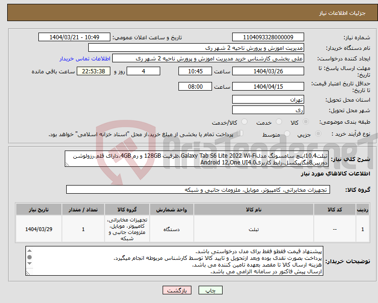The width and height of the screenshot is (378, 303).
Task: Click the ردیف column header
Action: point(363,210)
